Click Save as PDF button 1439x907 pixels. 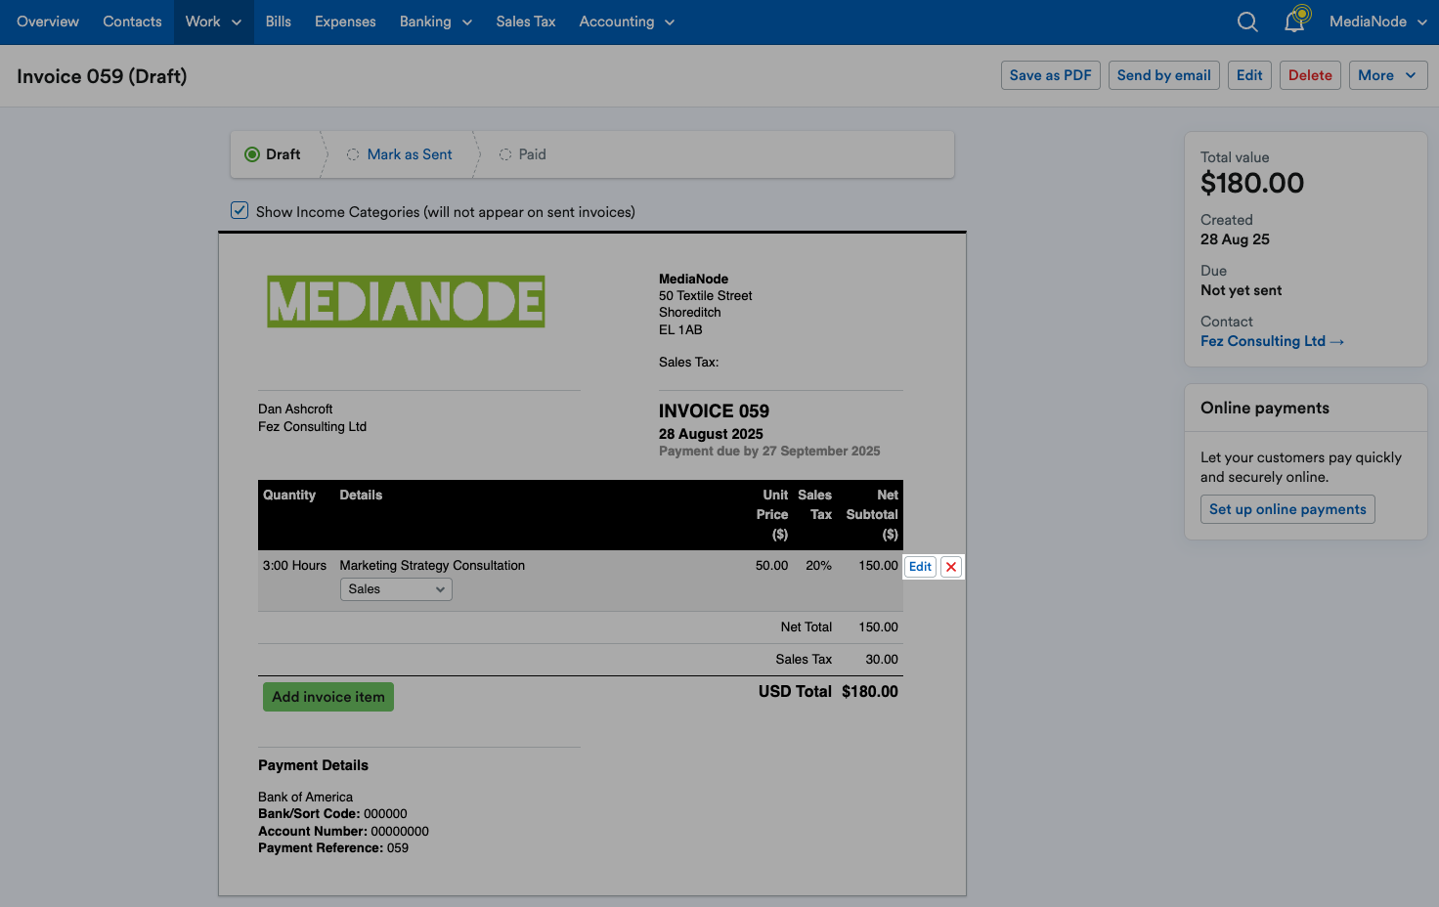1051,75
